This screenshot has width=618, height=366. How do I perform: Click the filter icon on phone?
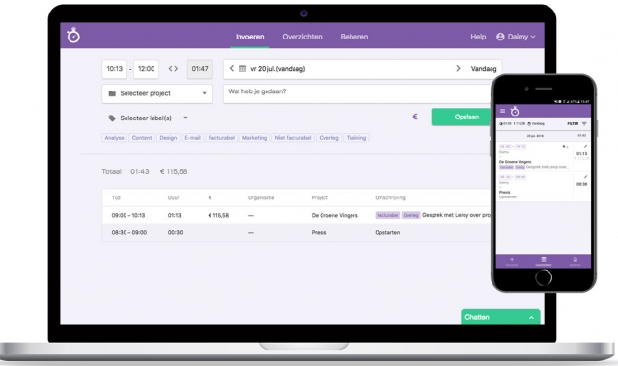tap(584, 124)
